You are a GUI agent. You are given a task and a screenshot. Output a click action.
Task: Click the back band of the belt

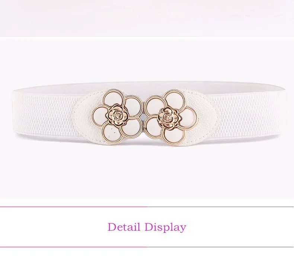150,85
